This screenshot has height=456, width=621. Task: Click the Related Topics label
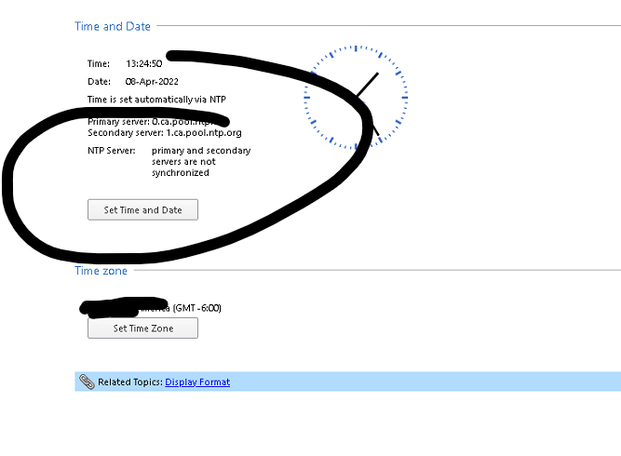tap(130, 382)
